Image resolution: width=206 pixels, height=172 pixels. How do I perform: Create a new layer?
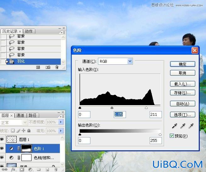tap(47, 169)
